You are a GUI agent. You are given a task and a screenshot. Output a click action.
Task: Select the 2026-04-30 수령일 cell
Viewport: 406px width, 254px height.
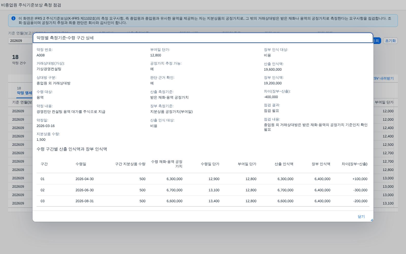(x=84, y=179)
